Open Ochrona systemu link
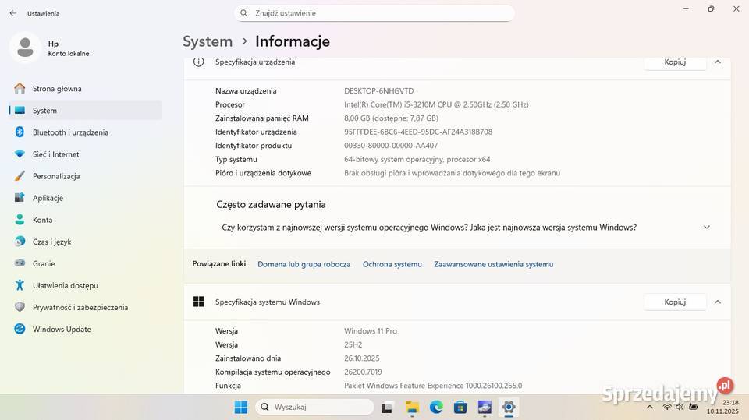The image size is (749, 420). pos(392,264)
